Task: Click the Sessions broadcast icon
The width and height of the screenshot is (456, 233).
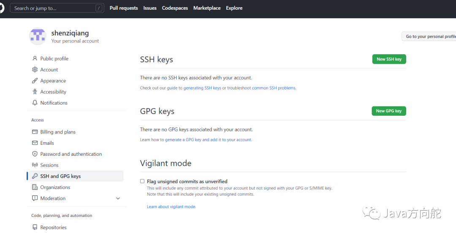Action: point(35,165)
